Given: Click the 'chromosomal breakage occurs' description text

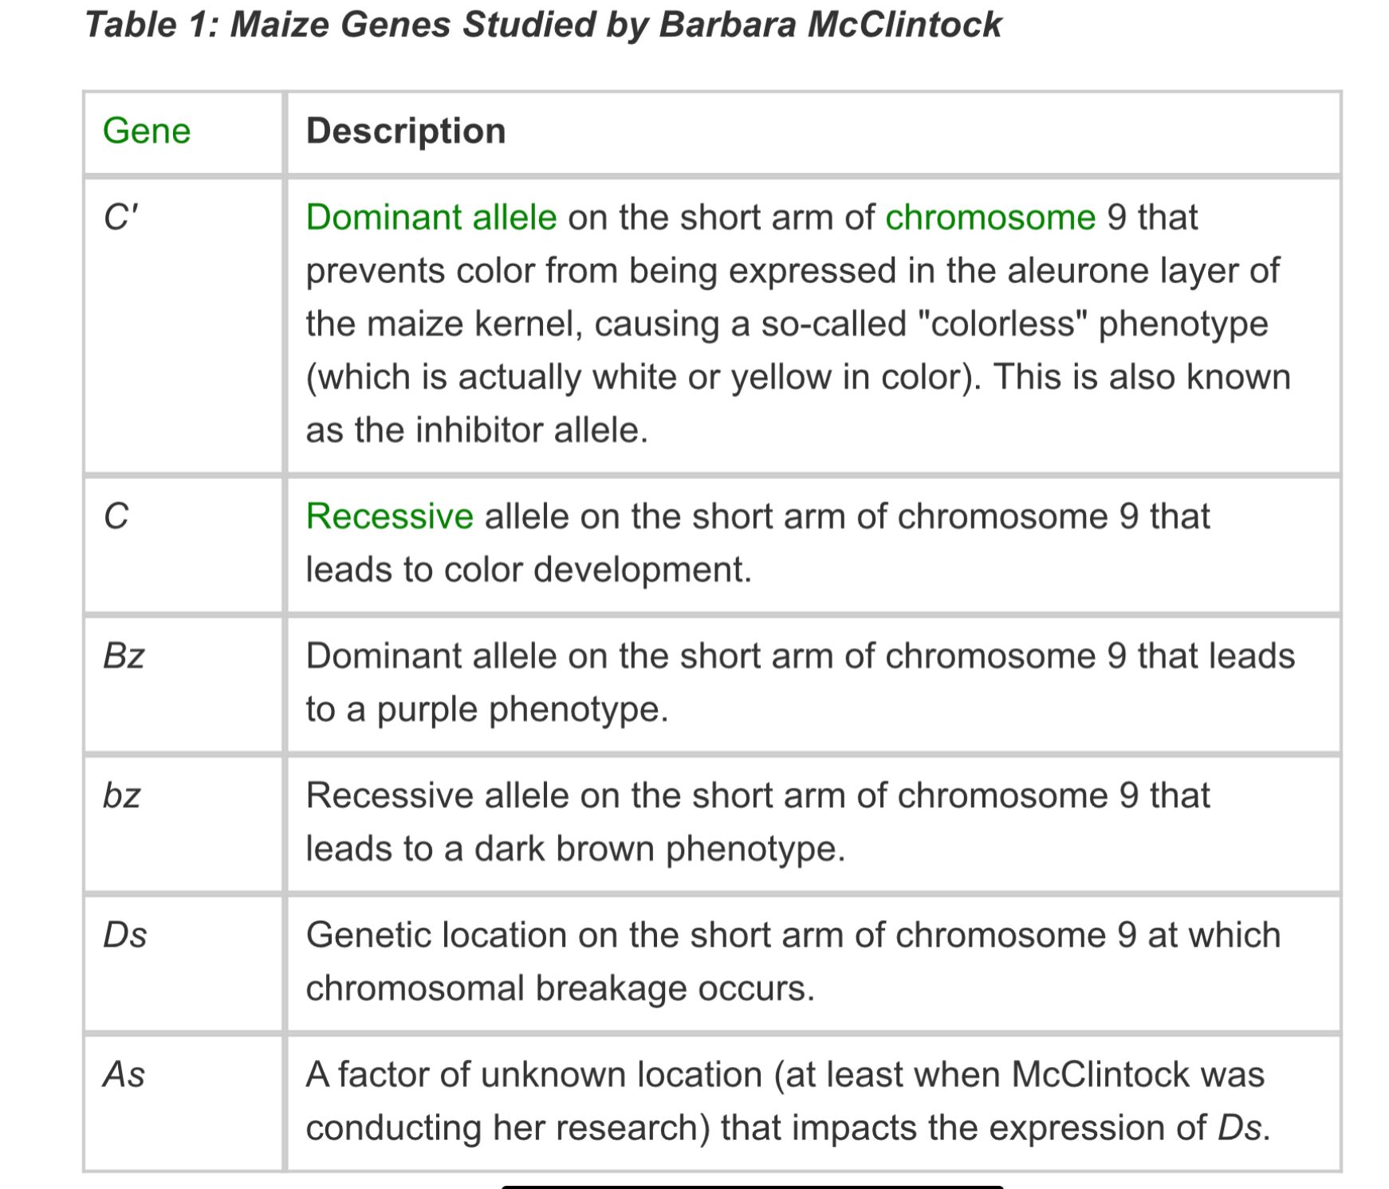Looking at the screenshot, I should click(x=560, y=988).
